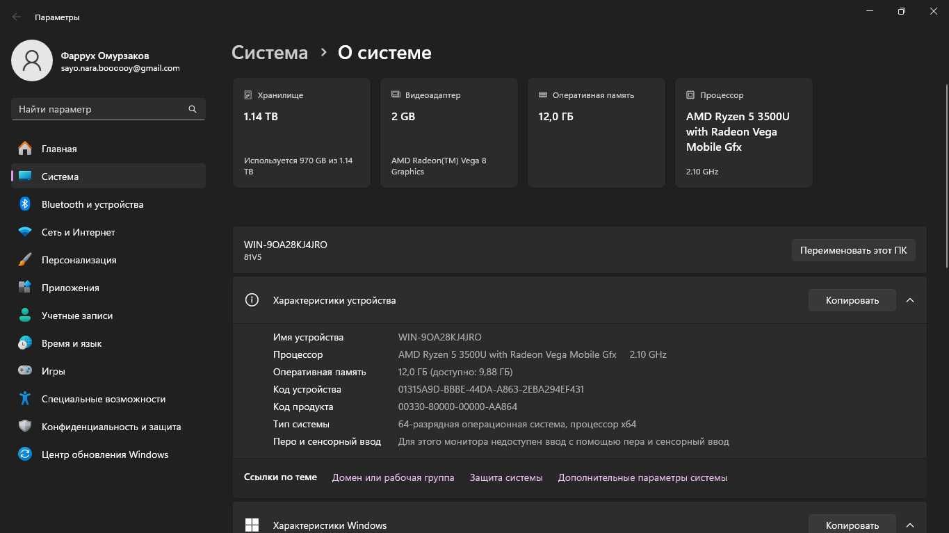949x533 pixels.
Task: Open the Персонализация paintbrush icon
Action: [x=25, y=260]
